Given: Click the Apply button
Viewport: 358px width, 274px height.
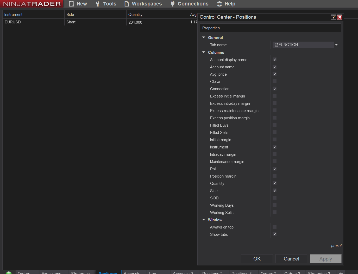Looking at the screenshot, I should pyautogui.click(x=326, y=259).
